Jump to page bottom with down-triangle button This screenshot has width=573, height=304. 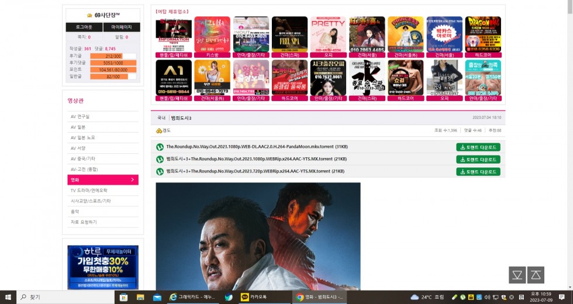(517, 275)
